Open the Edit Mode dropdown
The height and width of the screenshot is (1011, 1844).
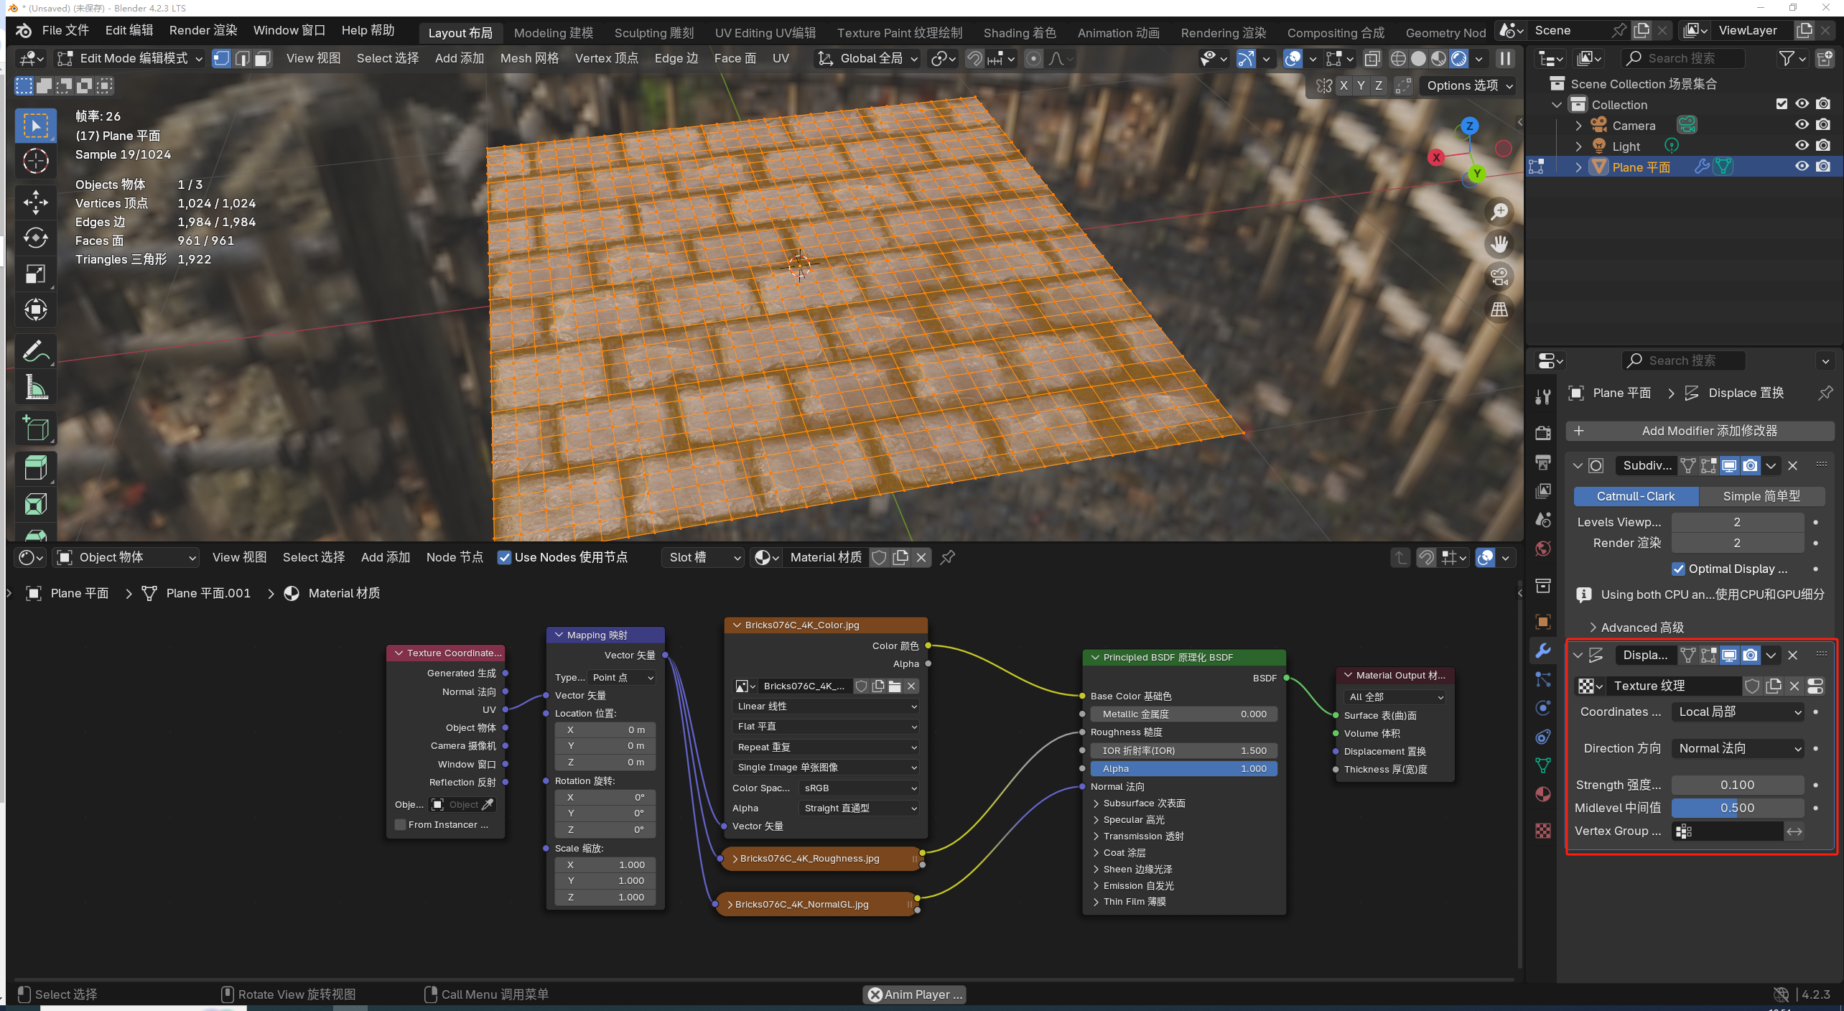click(131, 59)
